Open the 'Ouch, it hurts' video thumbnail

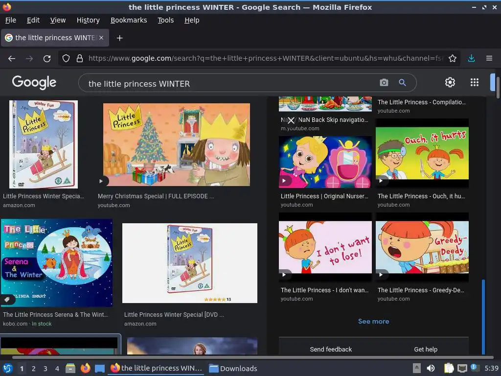pos(422,153)
